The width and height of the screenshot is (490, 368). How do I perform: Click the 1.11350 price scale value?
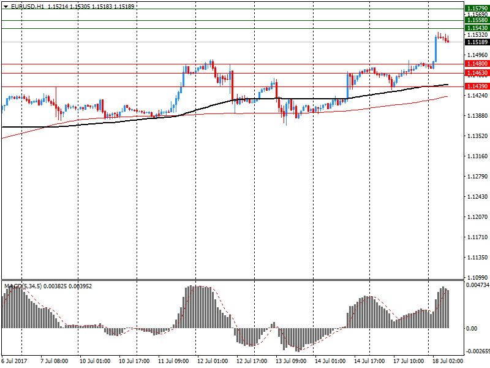coord(477,257)
